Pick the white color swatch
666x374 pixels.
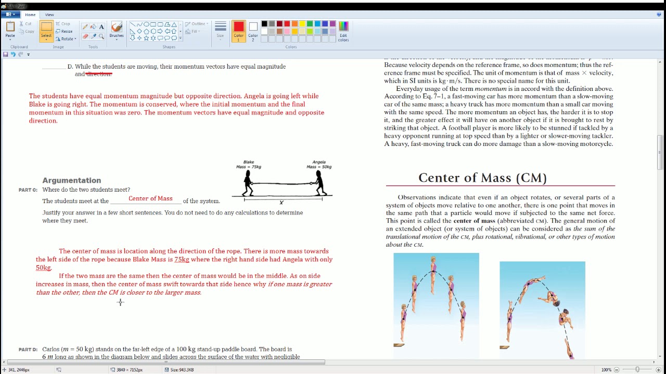pos(264,31)
